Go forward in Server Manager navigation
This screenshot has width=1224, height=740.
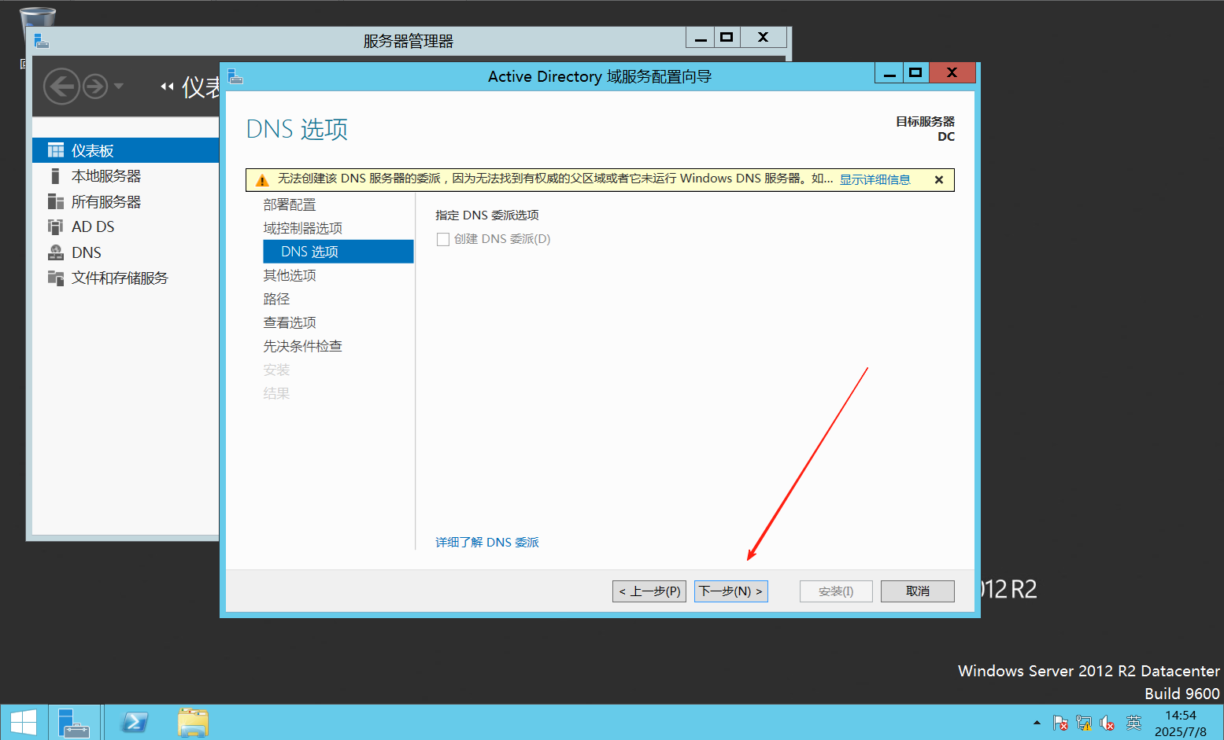pyautogui.click(x=95, y=86)
